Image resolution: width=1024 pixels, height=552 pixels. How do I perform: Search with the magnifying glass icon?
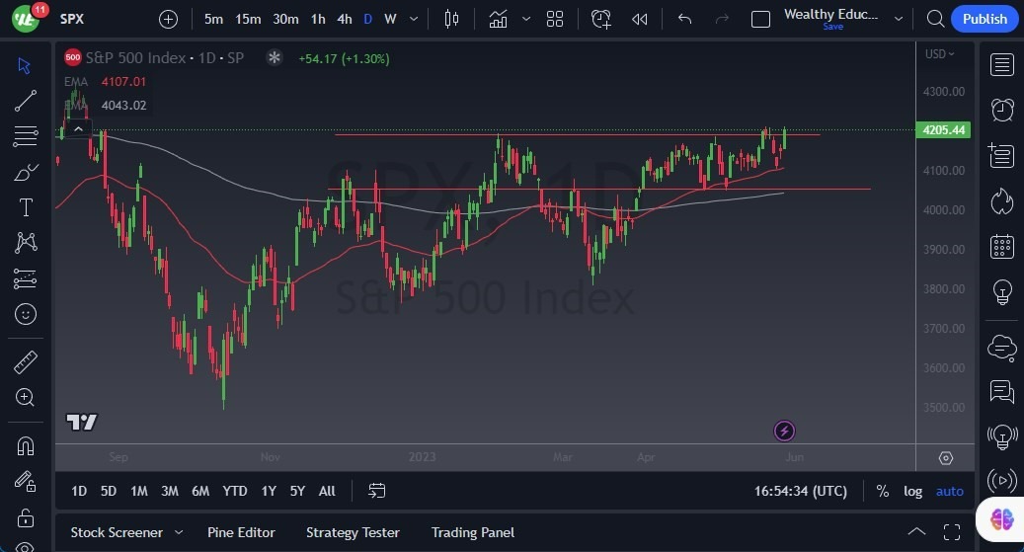935,19
